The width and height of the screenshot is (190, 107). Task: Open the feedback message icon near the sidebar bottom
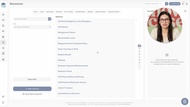(x=3, y=97)
